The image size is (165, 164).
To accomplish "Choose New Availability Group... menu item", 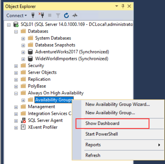I will tap(110, 113).
